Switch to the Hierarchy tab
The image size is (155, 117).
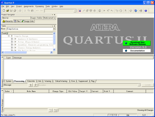tap(8, 21)
